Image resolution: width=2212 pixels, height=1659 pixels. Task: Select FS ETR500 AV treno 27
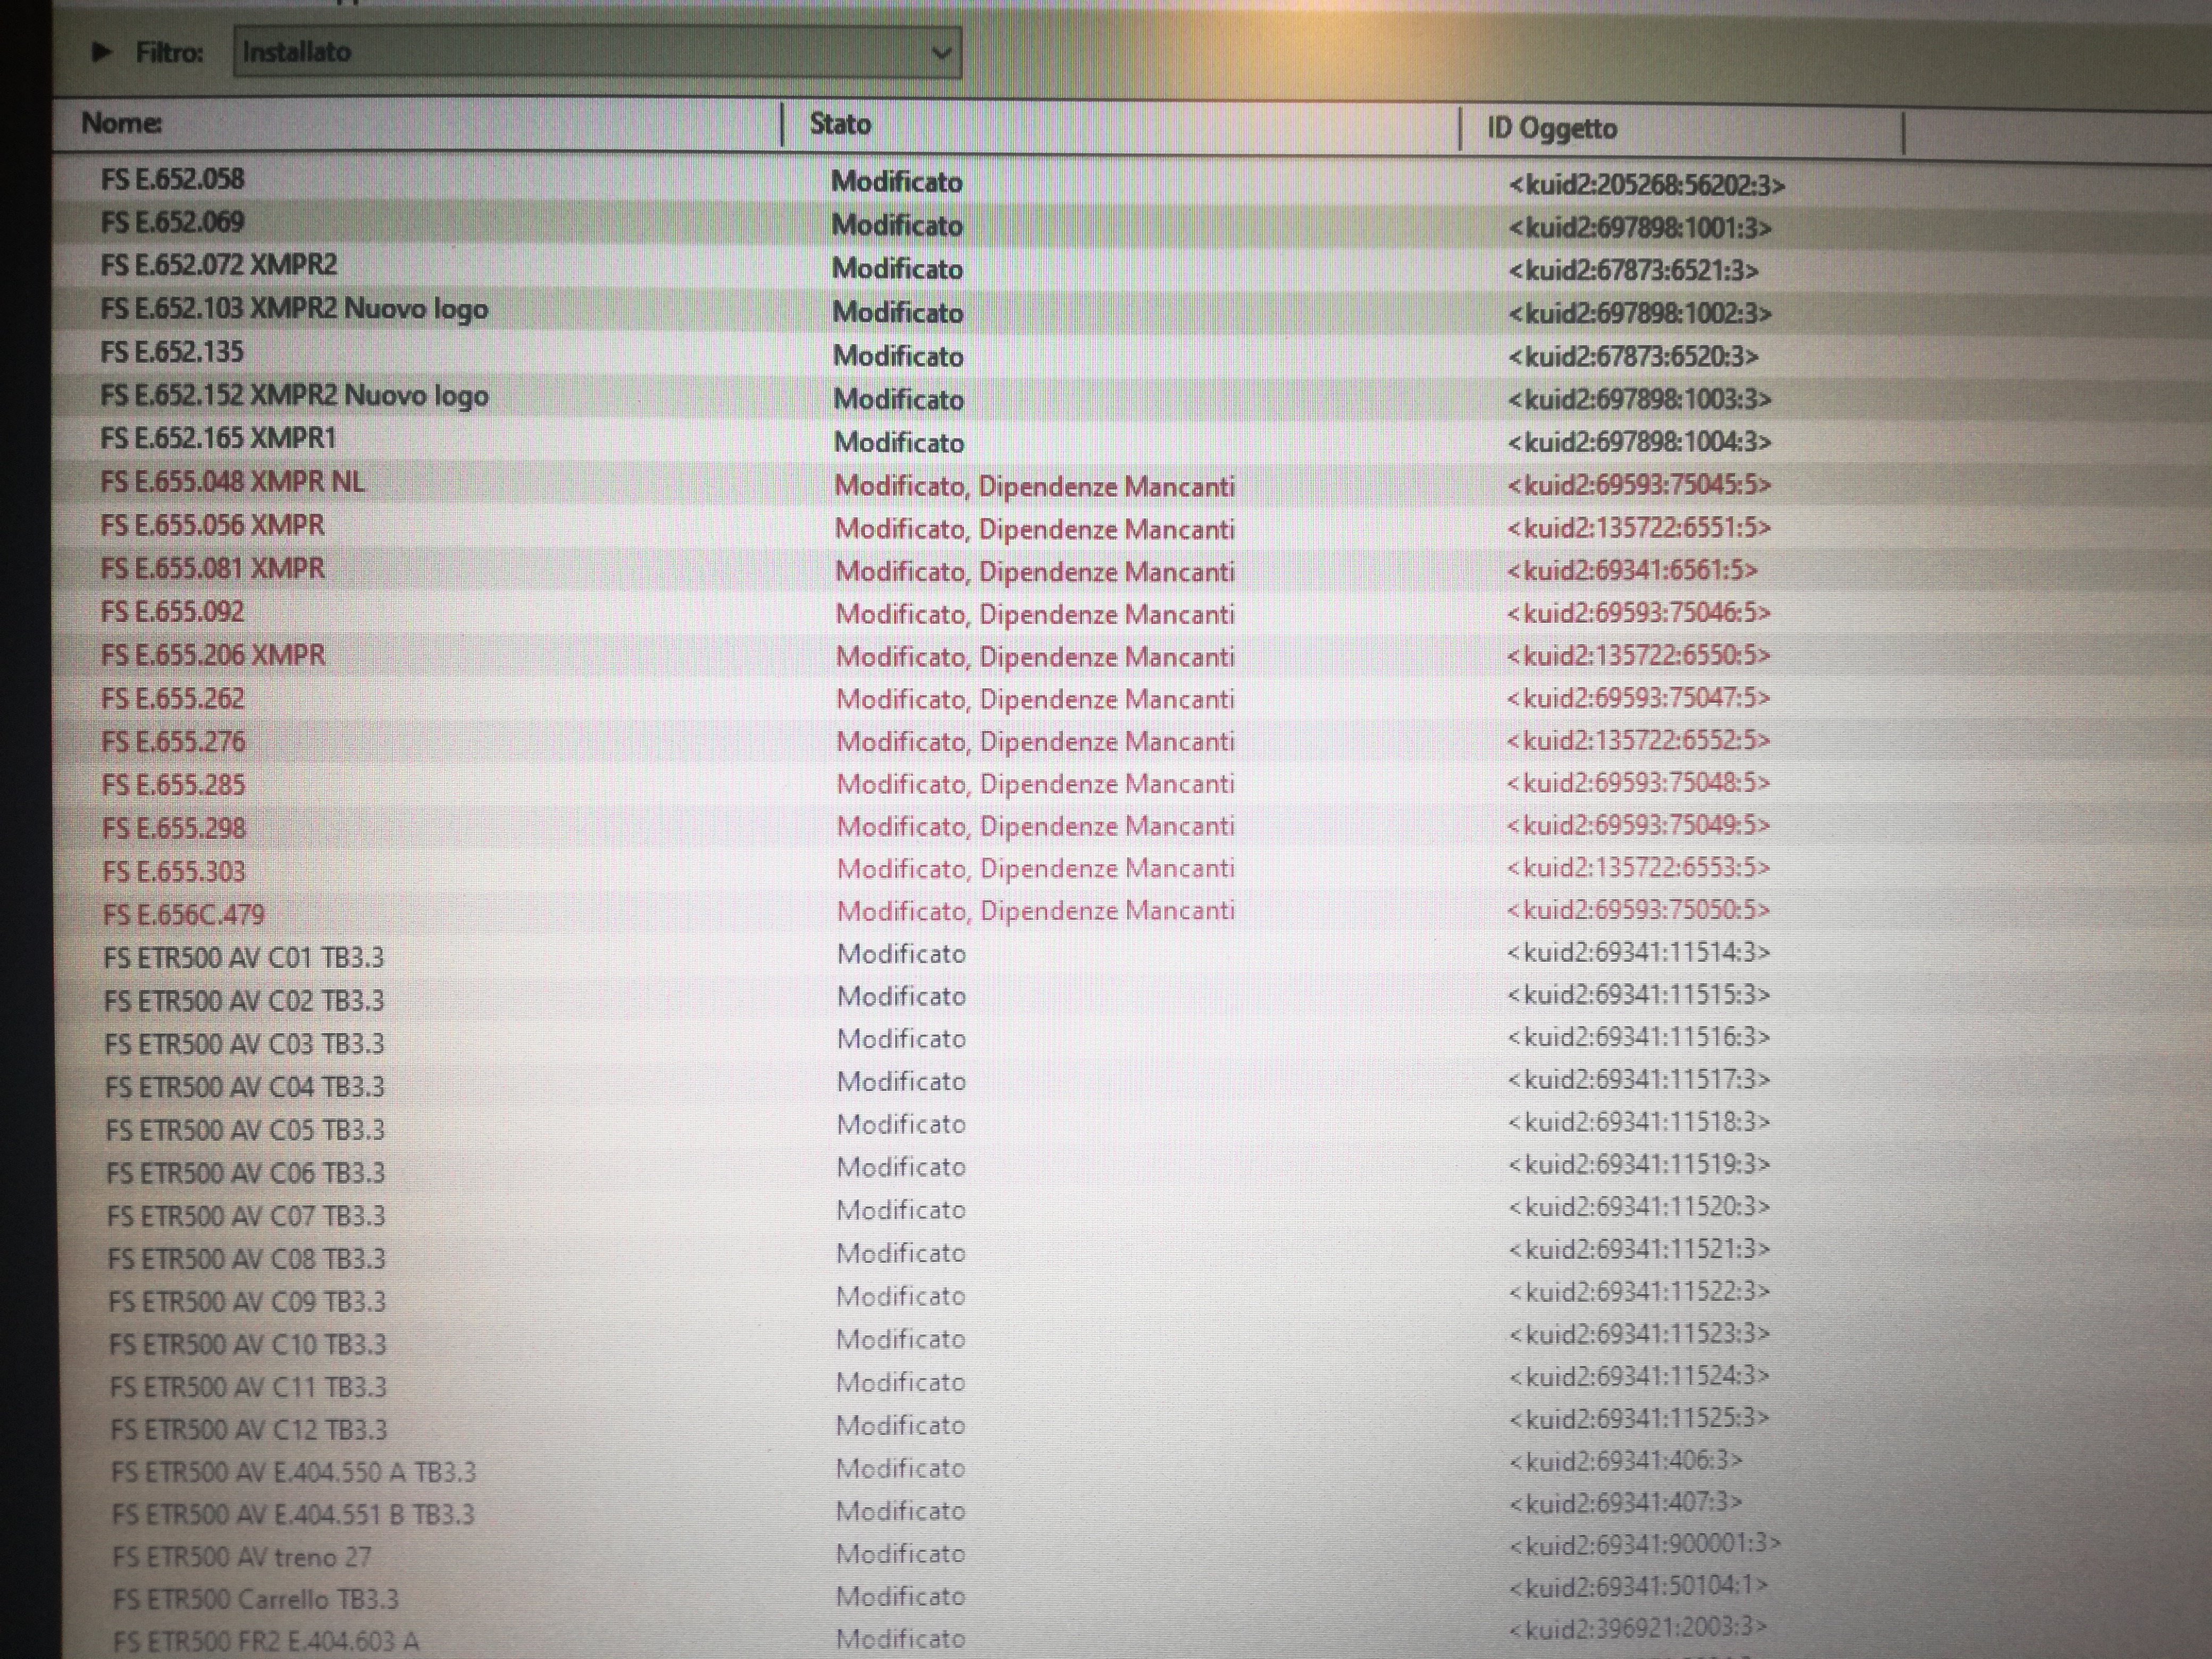pyautogui.click(x=242, y=1558)
